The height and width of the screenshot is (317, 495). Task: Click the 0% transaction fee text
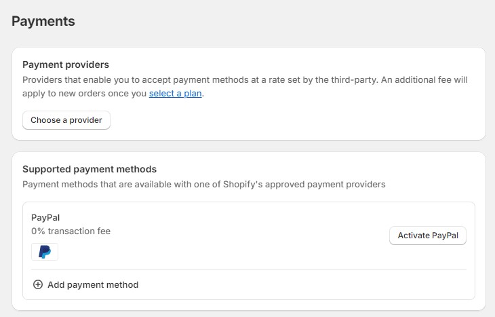tap(71, 231)
